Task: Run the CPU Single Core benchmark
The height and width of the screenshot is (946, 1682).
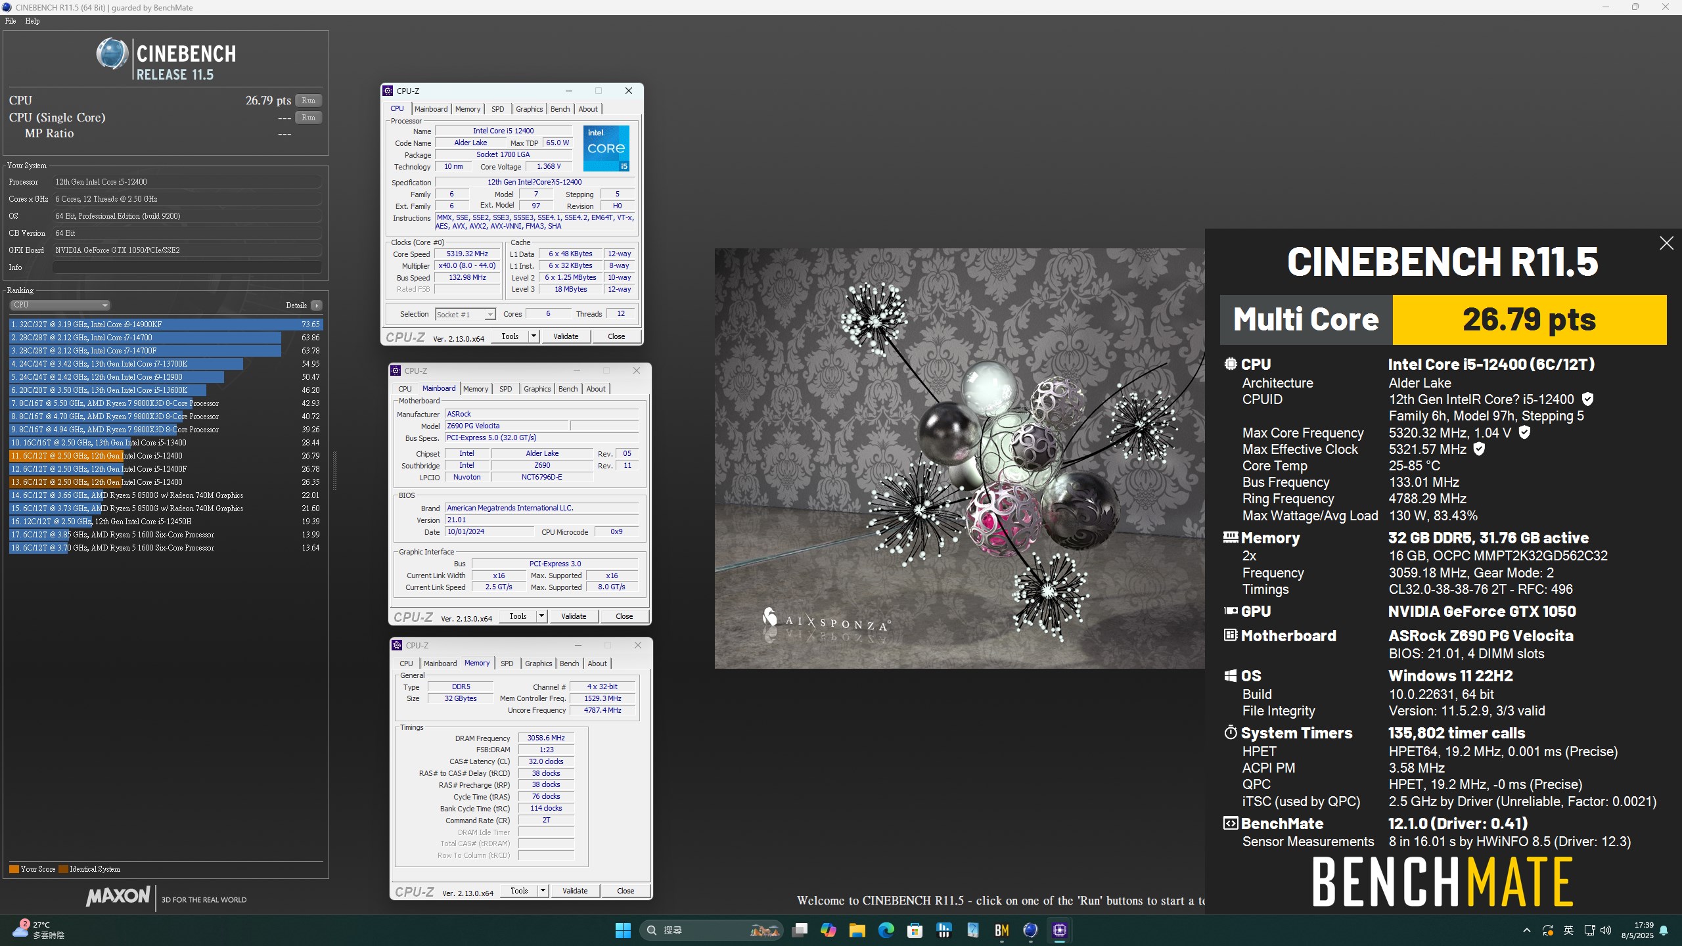Action: click(308, 118)
